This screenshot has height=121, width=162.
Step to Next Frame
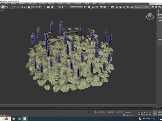[147, 112]
